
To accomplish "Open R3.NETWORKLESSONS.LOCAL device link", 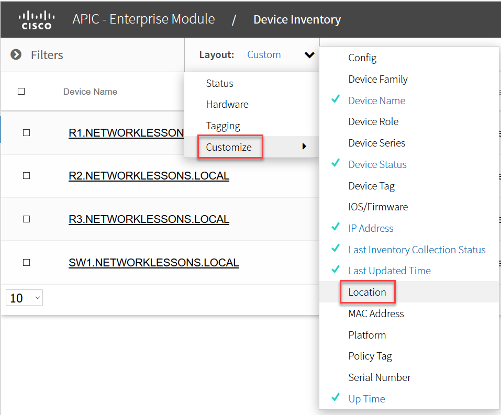I will coord(149,219).
